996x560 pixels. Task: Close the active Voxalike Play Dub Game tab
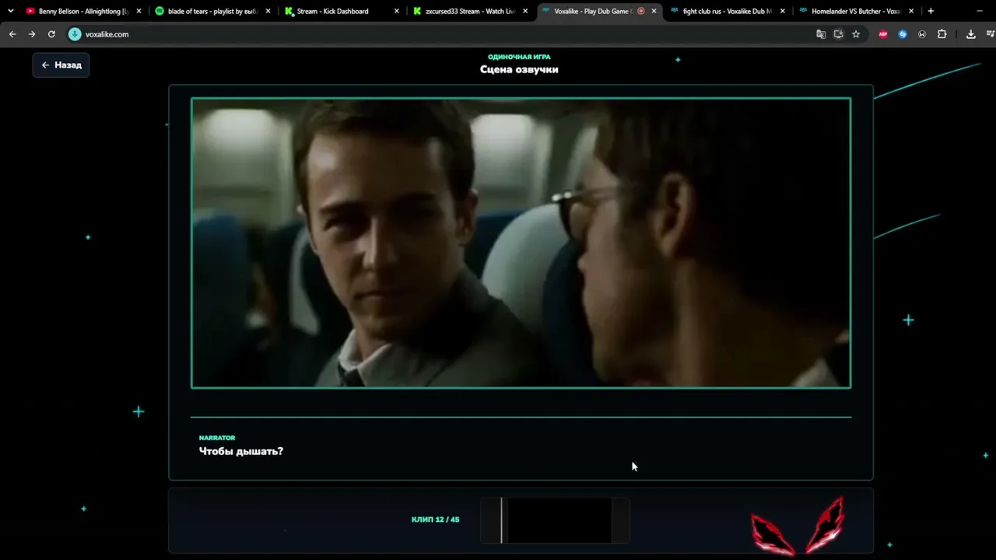pyautogui.click(x=654, y=12)
